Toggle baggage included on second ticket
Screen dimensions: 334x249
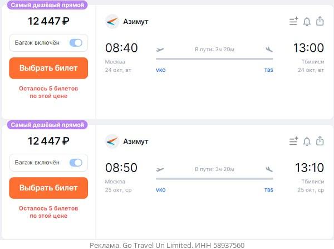(75, 163)
